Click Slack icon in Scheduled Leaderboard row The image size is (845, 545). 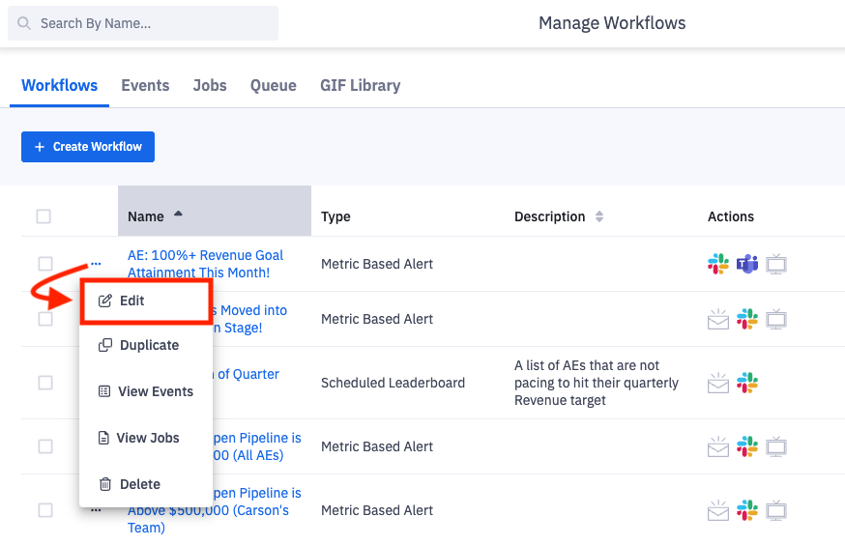(x=746, y=383)
